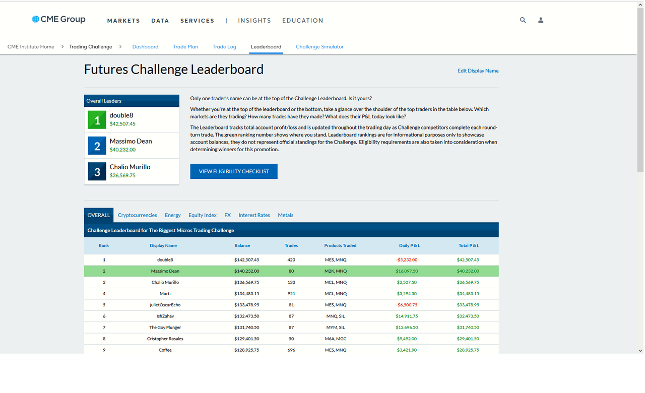Open the Data menu
The height and width of the screenshot is (393, 645).
(x=160, y=21)
